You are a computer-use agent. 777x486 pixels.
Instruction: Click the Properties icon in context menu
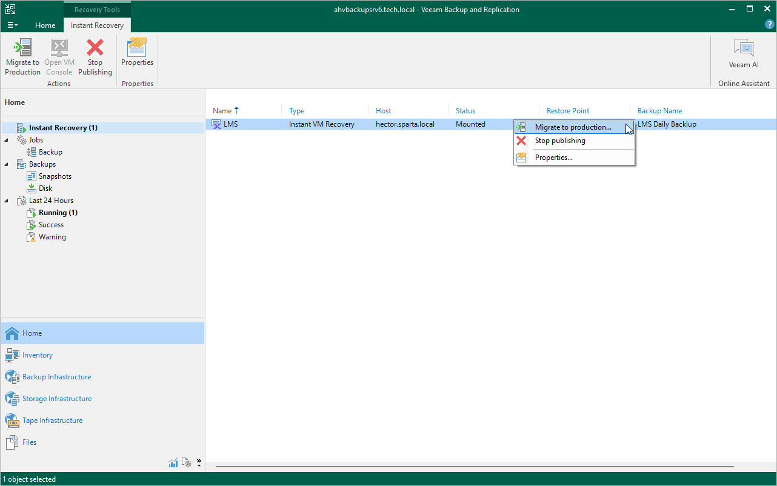pos(521,158)
